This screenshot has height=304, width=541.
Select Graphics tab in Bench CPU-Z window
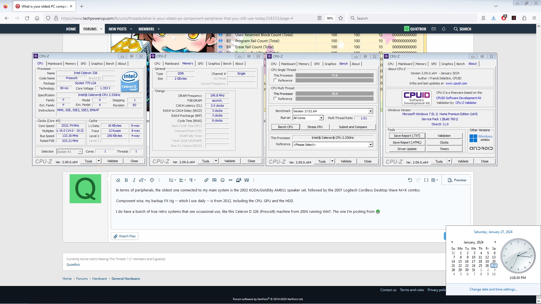[x=331, y=64]
